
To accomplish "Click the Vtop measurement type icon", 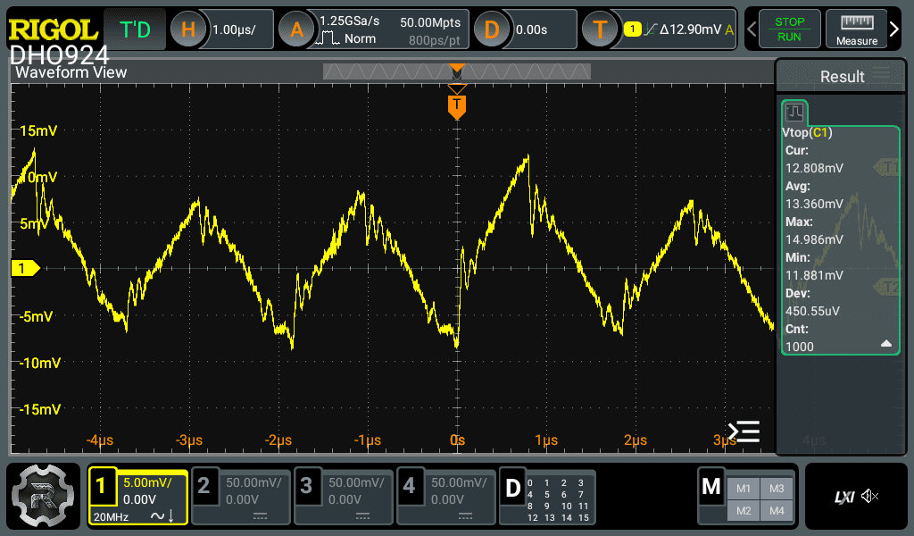I will point(794,112).
